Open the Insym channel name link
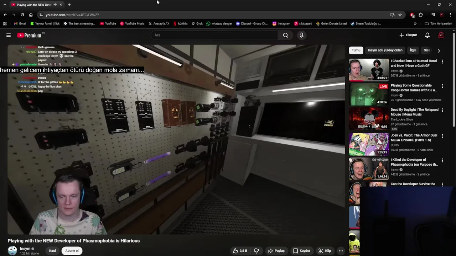This screenshot has height=256, width=456. coord(25,249)
